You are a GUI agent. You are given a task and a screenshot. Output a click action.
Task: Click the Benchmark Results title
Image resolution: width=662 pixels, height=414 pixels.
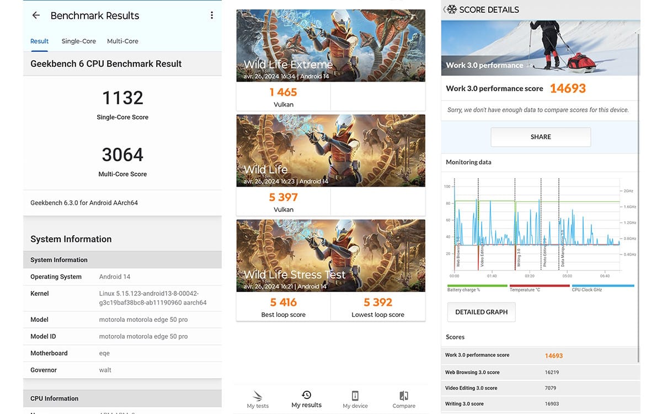95,15
